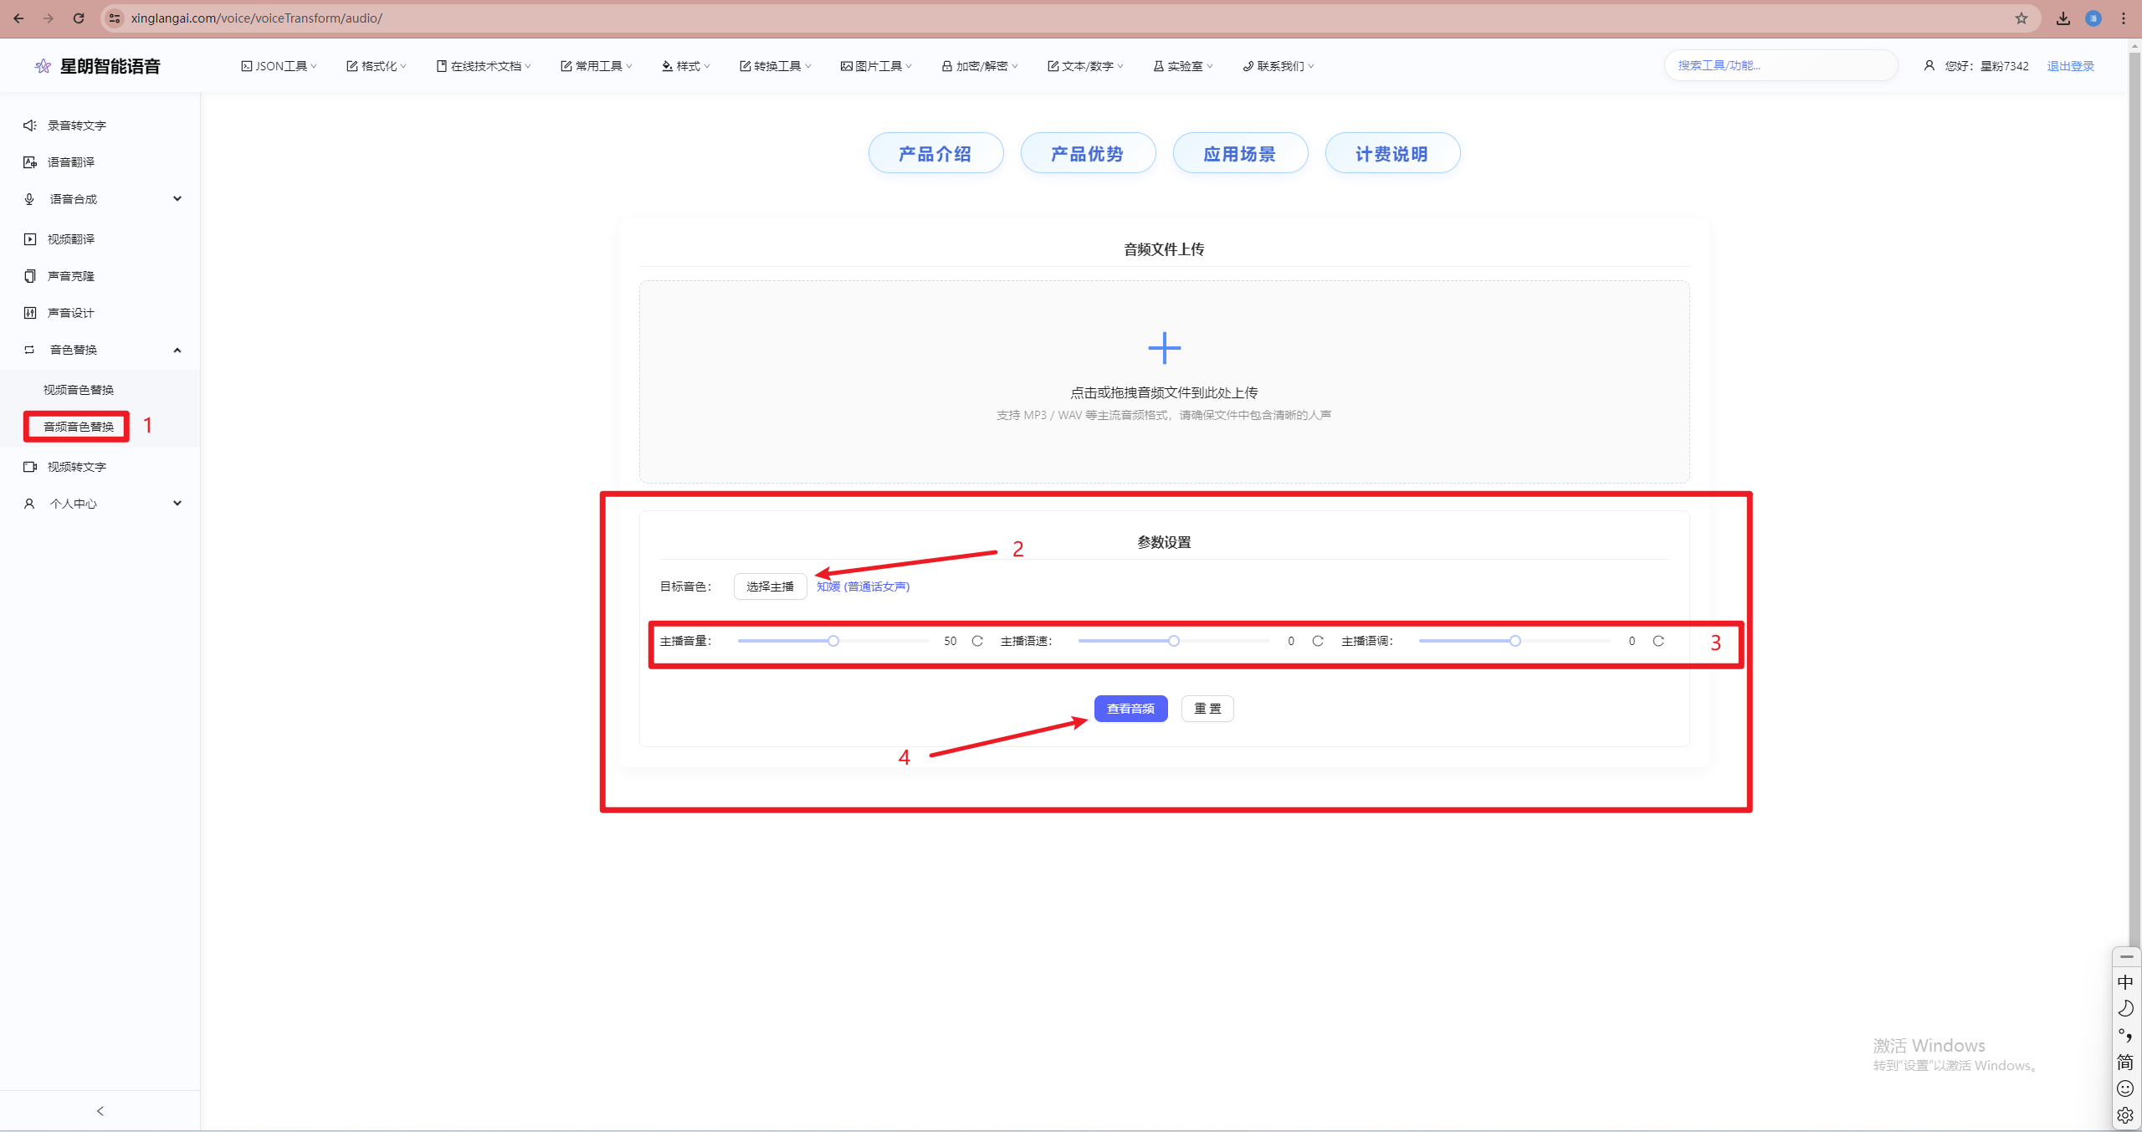
Task: Reset 主播音量 with its refresh icon
Action: tap(977, 641)
